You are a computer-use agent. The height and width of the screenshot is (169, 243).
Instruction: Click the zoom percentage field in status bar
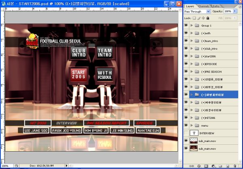(x=6, y=166)
